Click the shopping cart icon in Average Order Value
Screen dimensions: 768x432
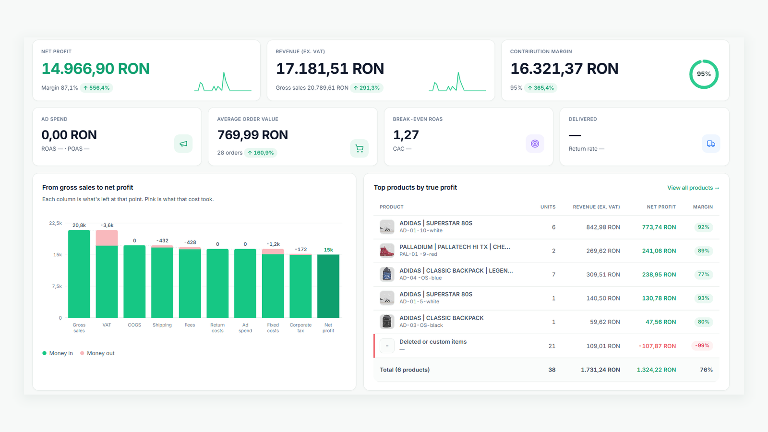pos(359,148)
